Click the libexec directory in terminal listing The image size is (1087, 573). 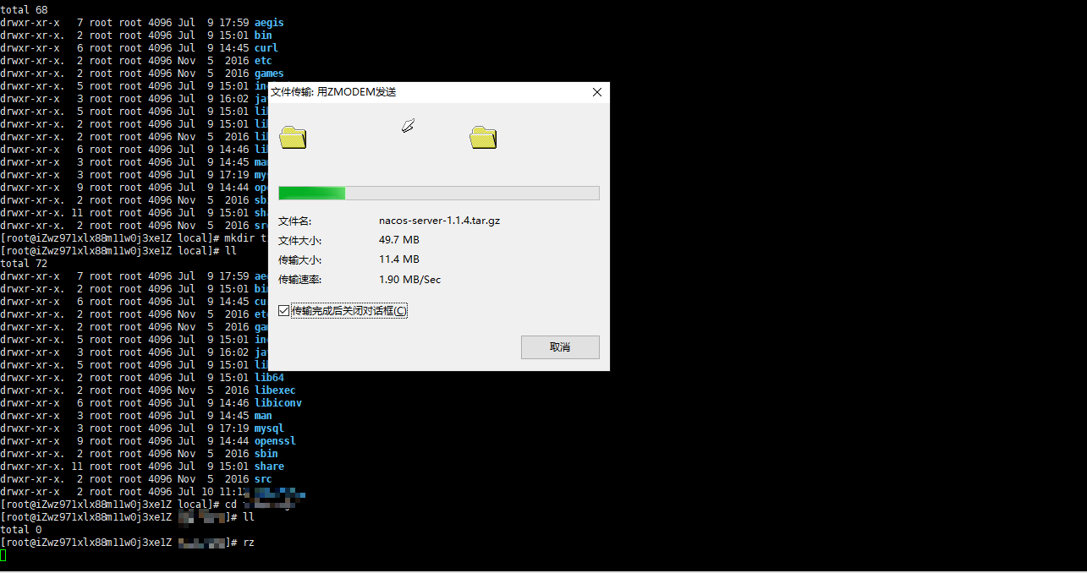pyautogui.click(x=275, y=390)
